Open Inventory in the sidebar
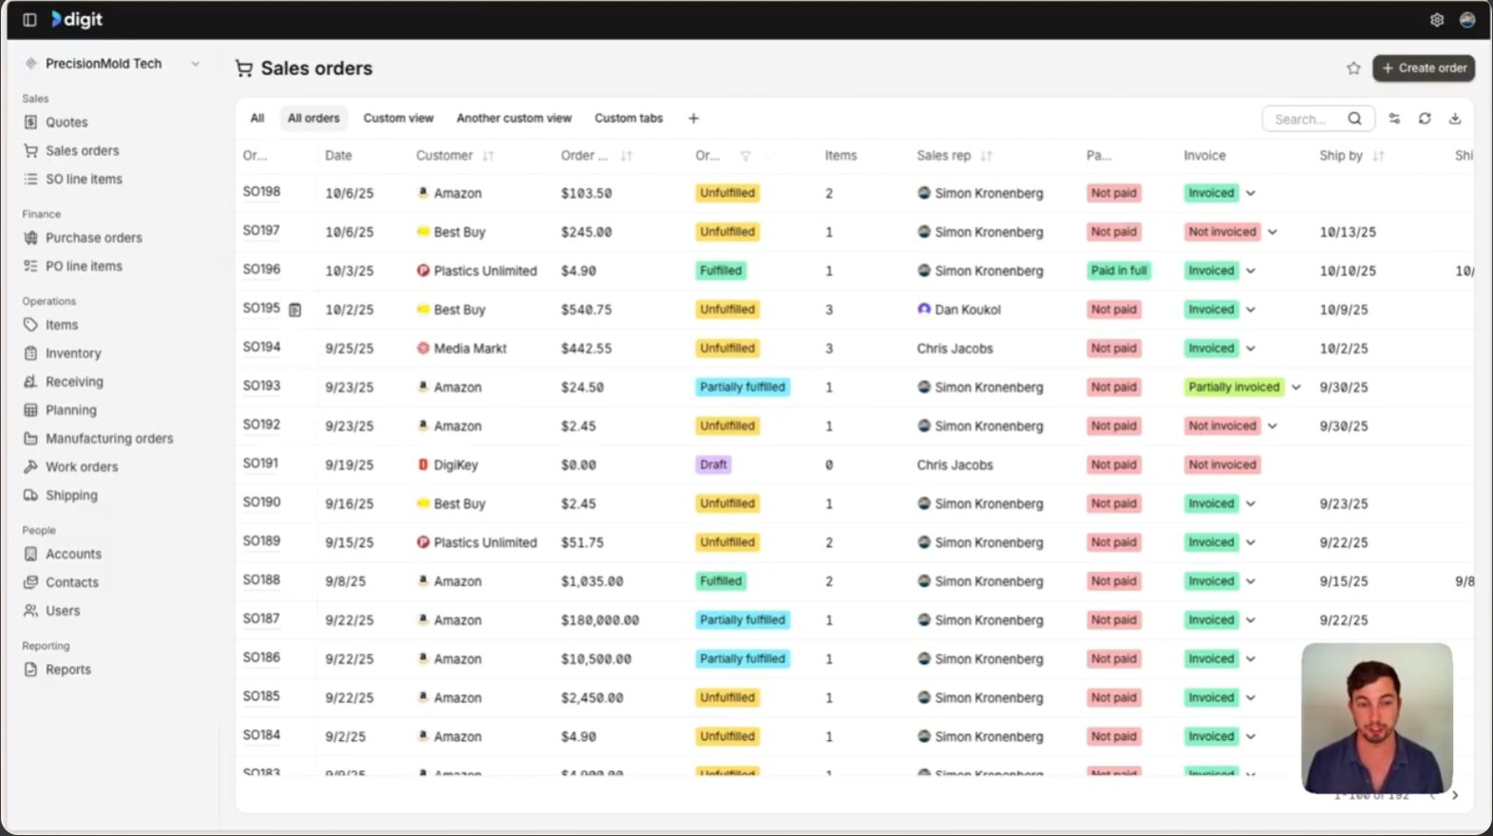The height and width of the screenshot is (836, 1493). coord(73,353)
